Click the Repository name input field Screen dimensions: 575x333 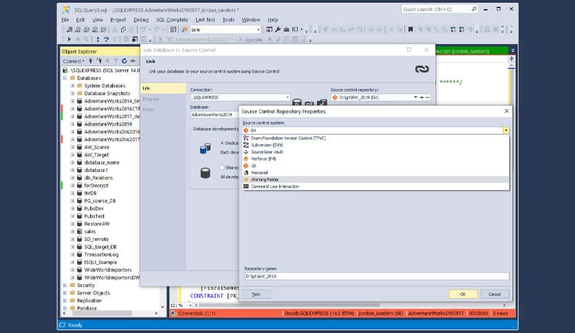pos(377,276)
